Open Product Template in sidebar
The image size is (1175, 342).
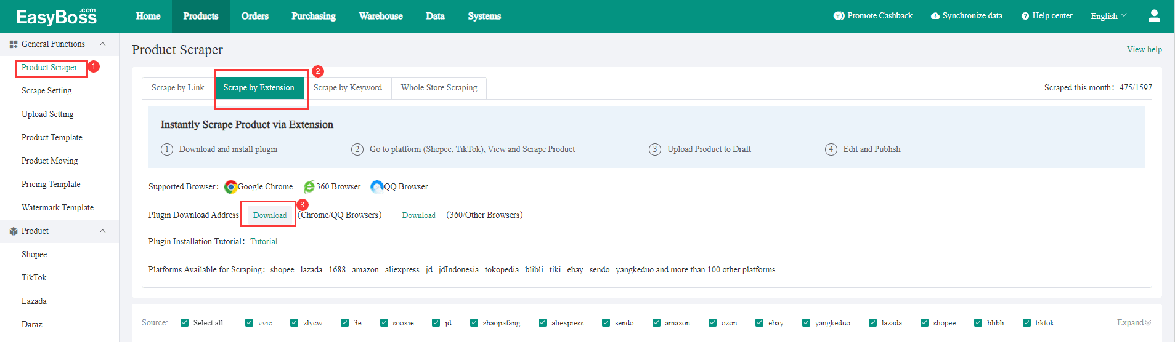(x=52, y=138)
